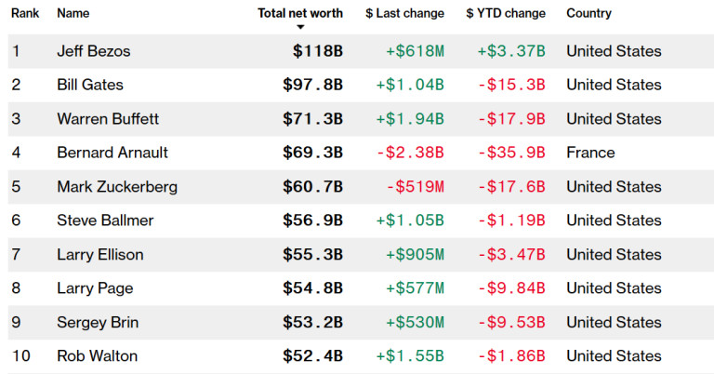Screen dimensions: 714x374
Task: Click the $ YTD change column header
Action: [x=506, y=13]
